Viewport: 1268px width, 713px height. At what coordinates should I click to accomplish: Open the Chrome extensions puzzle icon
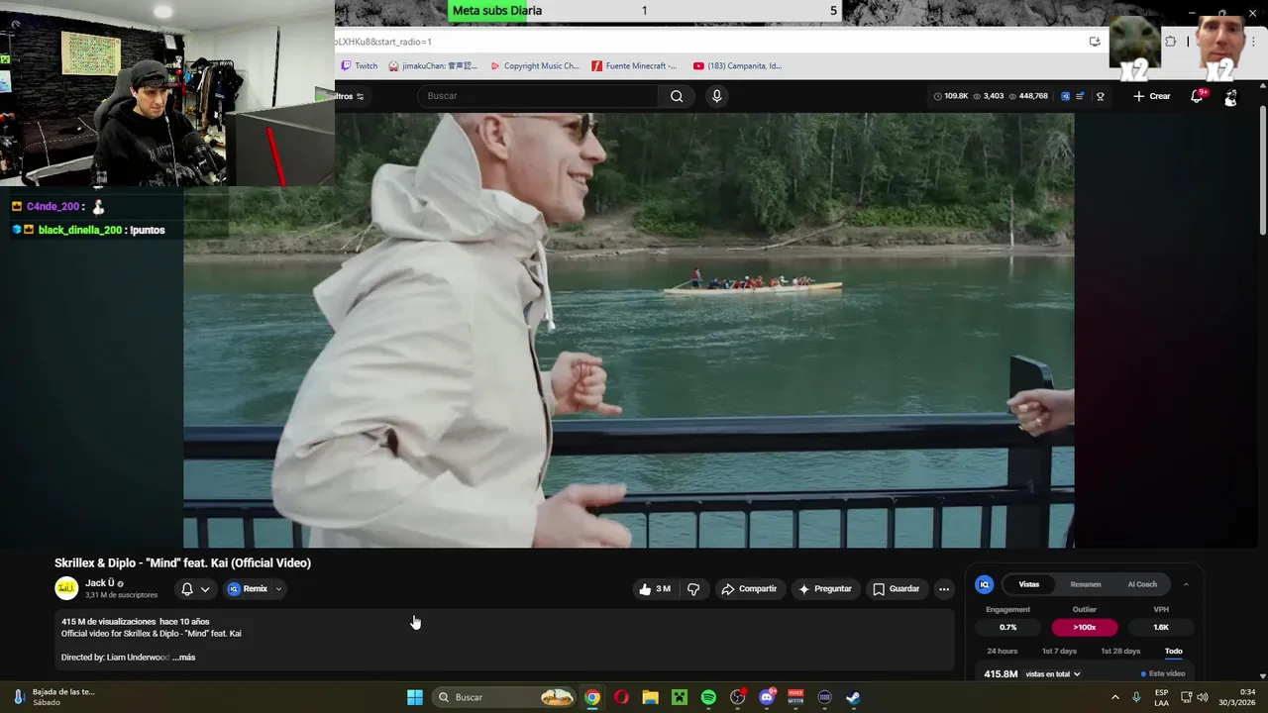[x=1171, y=42]
